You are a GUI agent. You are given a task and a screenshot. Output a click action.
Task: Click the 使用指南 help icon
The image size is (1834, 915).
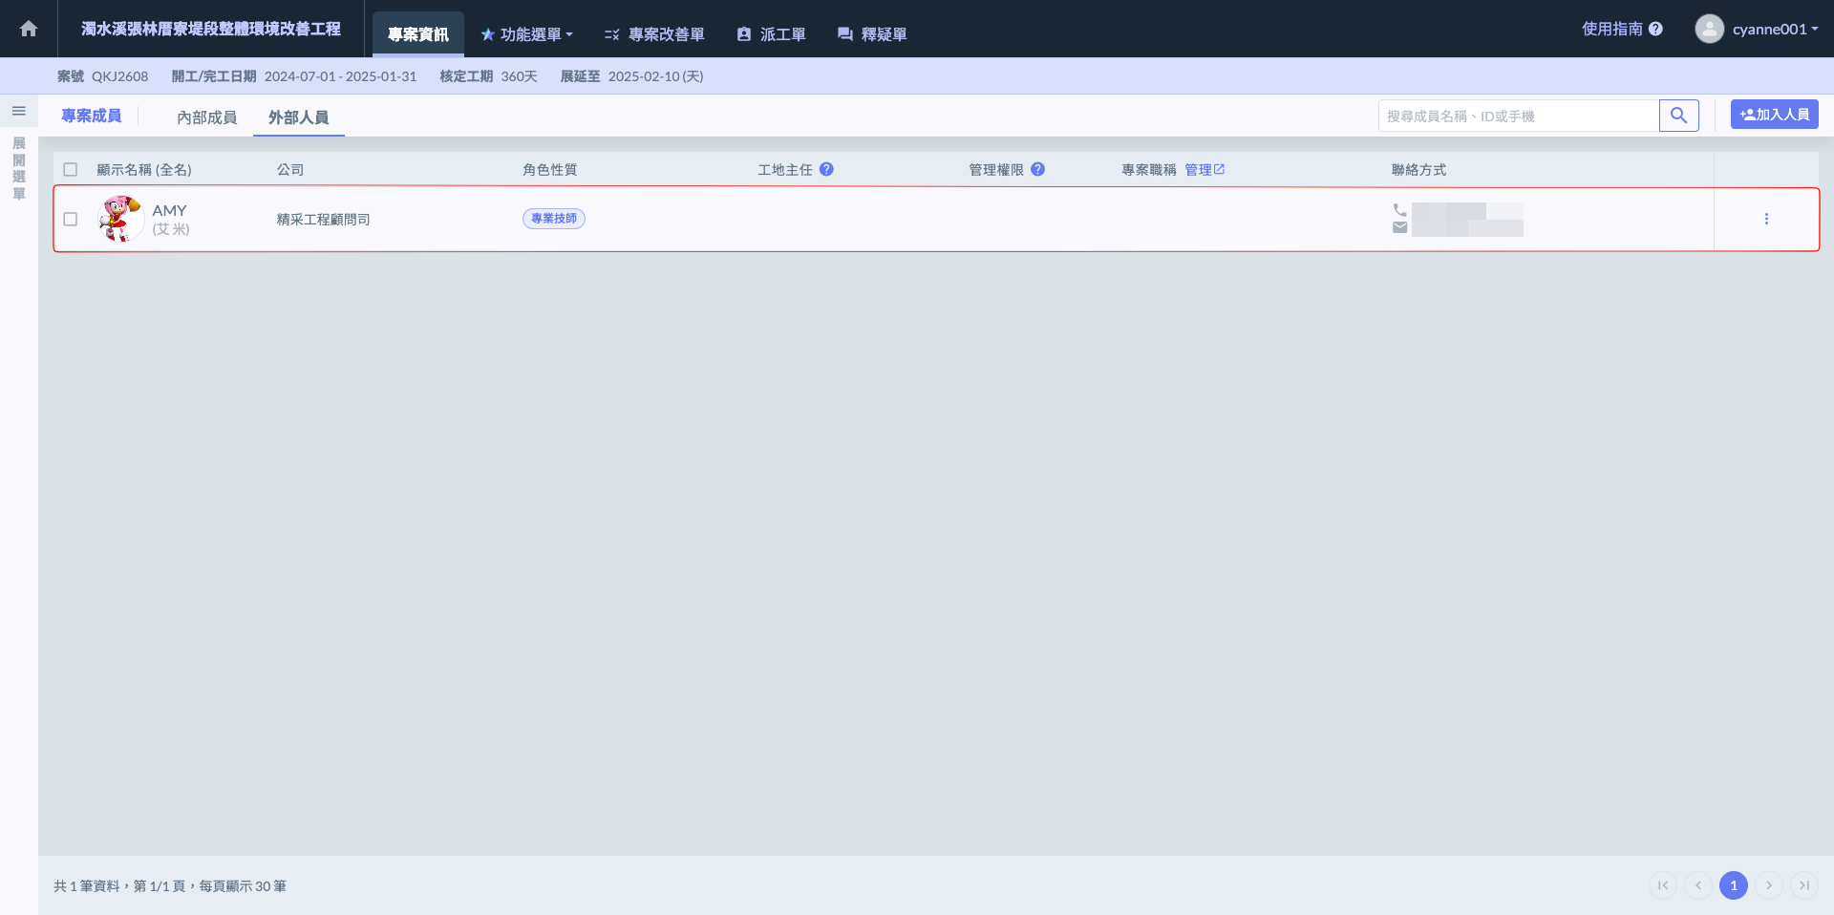tap(1655, 29)
